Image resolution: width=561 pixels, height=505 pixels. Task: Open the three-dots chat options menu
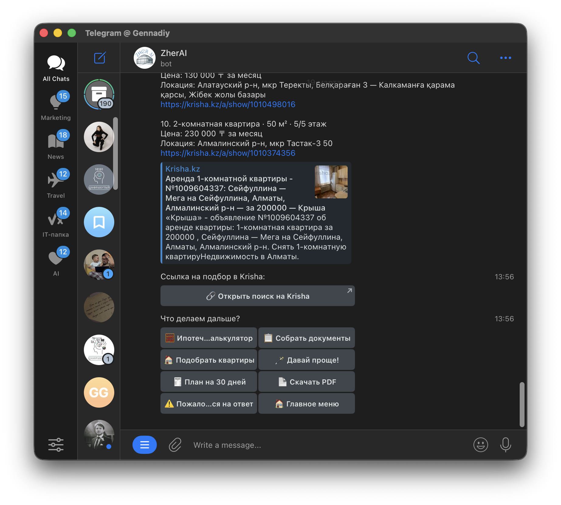506,58
